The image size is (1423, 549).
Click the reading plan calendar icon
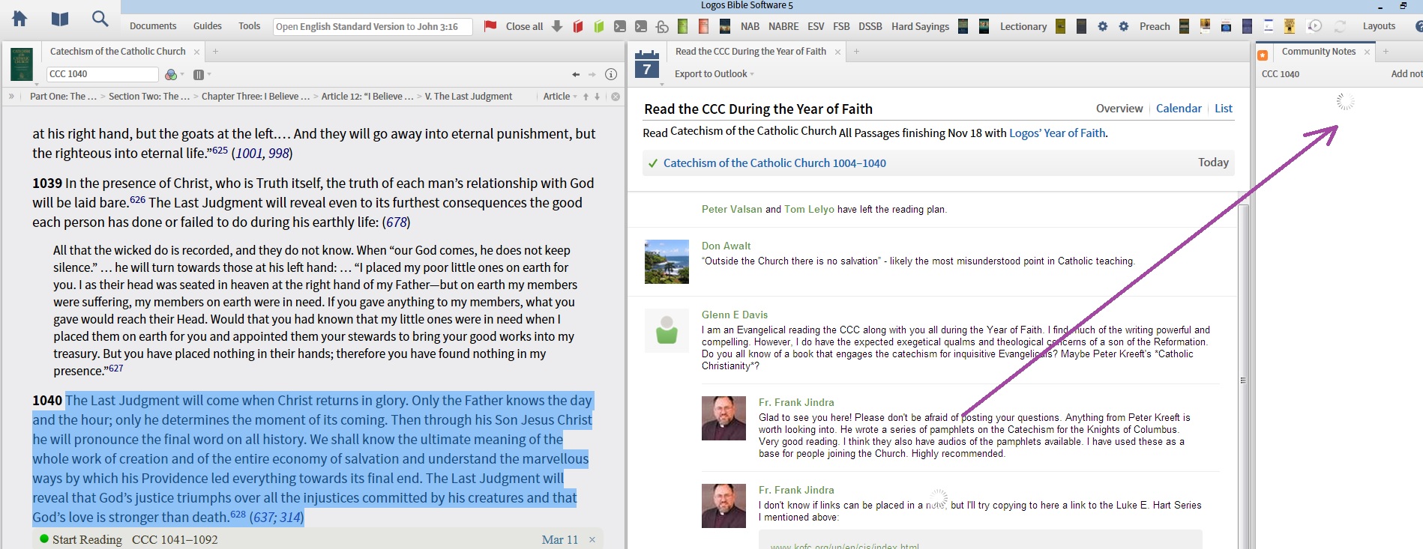[x=647, y=64]
